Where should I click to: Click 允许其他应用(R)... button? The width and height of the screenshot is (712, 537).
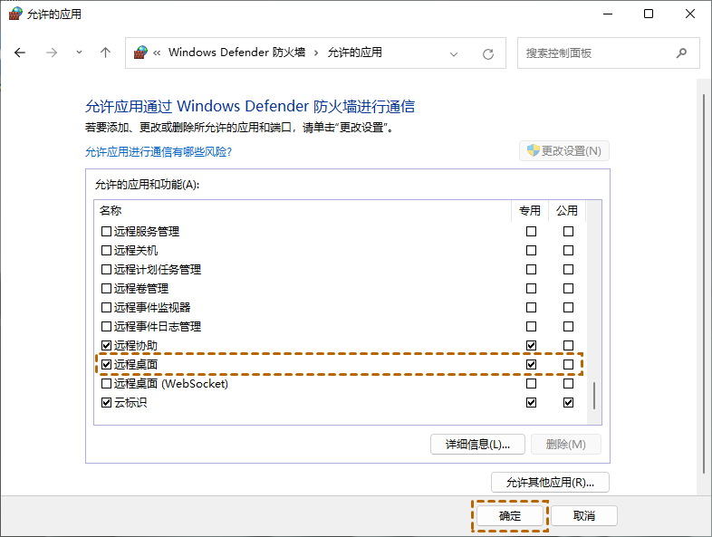pyautogui.click(x=550, y=483)
